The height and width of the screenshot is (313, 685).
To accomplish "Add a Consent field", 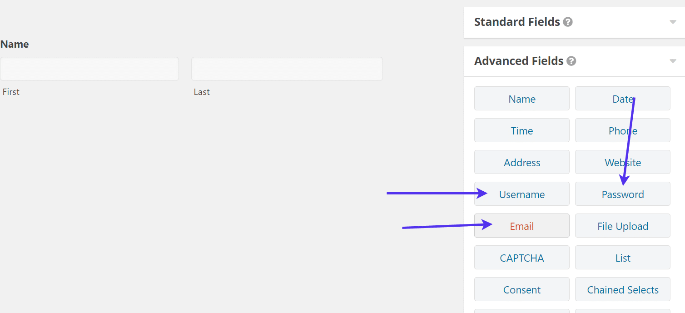I will [x=521, y=289].
